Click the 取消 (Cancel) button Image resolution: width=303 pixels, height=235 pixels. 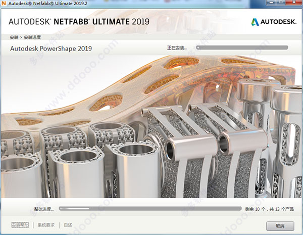click(x=280, y=226)
